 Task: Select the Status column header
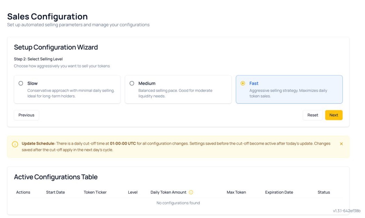click(x=323, y=192)
